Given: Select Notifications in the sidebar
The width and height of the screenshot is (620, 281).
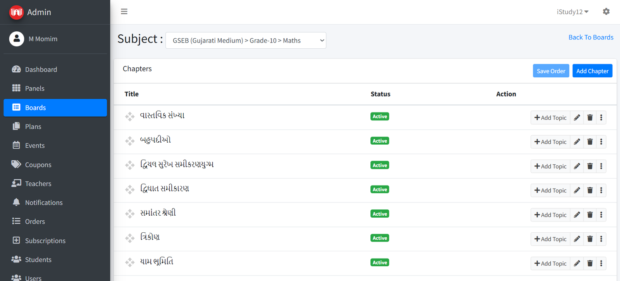Looking at the screenshot, I should click(x=43, y=203).
